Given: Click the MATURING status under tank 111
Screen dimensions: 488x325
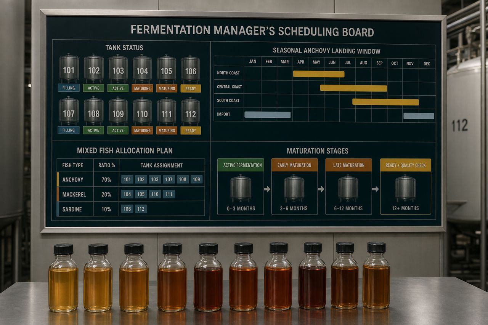Looking at the screenshot, I should [x=167, y=130].
